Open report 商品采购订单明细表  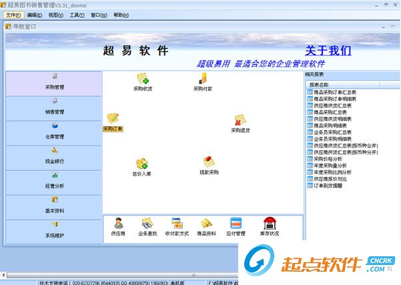pos(332,99)
